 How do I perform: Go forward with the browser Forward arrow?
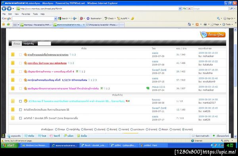click(9, 9)
